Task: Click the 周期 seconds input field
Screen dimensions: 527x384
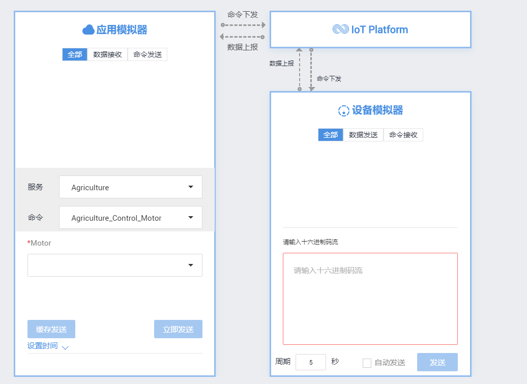Action: 311,362
